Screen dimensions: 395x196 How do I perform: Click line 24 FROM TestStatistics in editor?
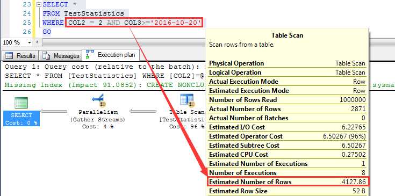[x=83, y=13]
